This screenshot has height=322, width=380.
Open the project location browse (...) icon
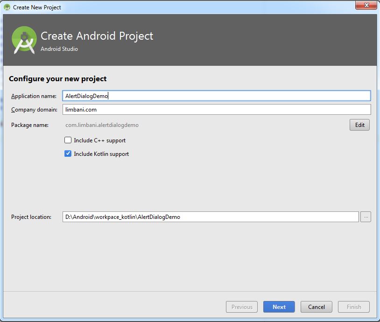[x=366, y=217]
